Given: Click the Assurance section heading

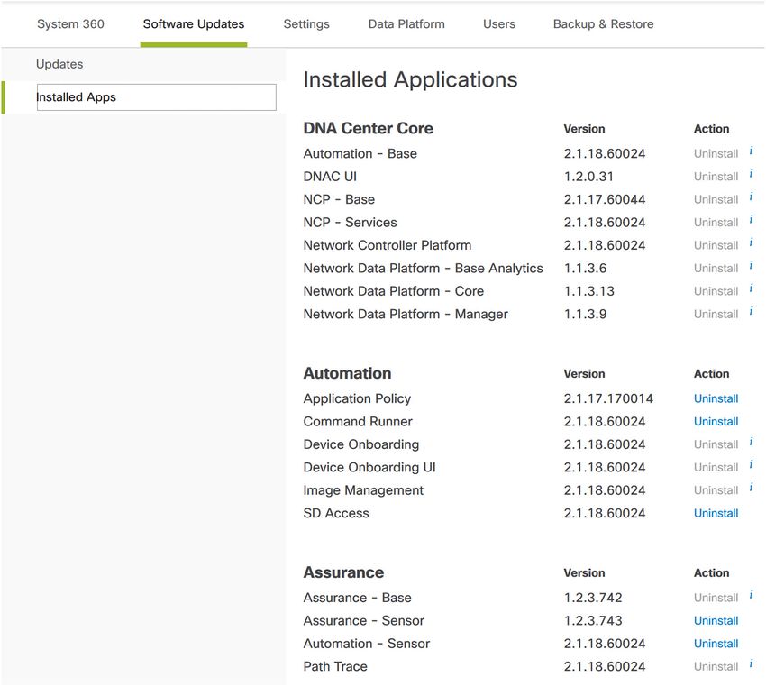Looking at the screenshot, I should pos(343,572).
